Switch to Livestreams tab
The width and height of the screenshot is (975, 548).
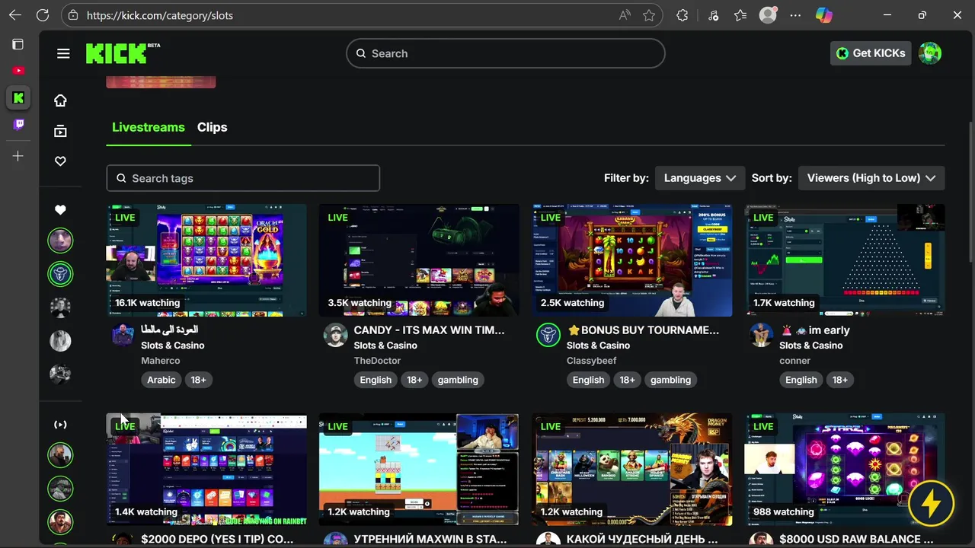tap(149, 127)
